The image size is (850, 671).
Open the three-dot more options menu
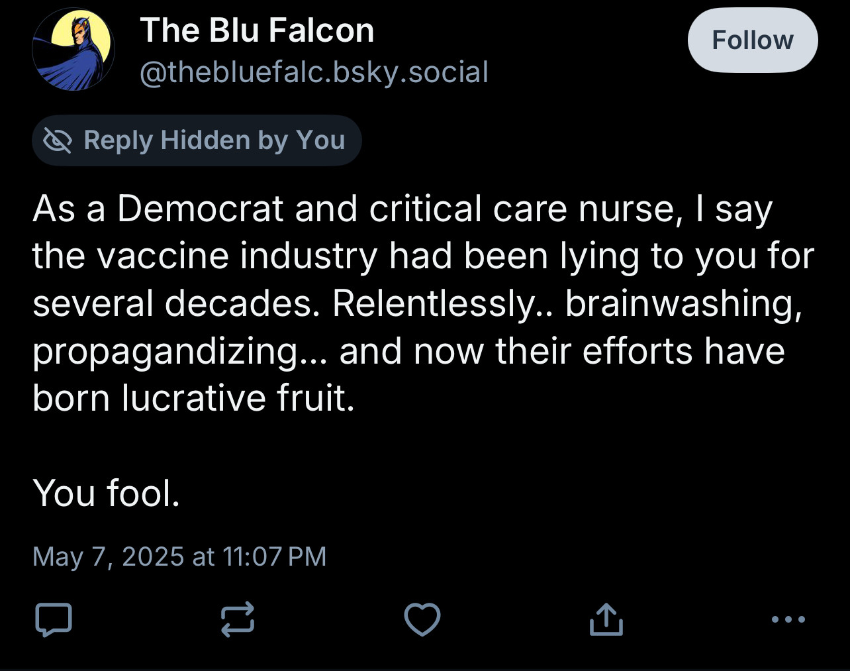(788, 619)
